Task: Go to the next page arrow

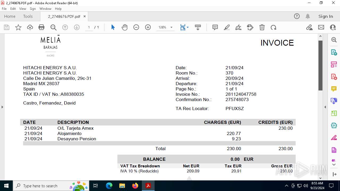Action: [x=77, y=27]
